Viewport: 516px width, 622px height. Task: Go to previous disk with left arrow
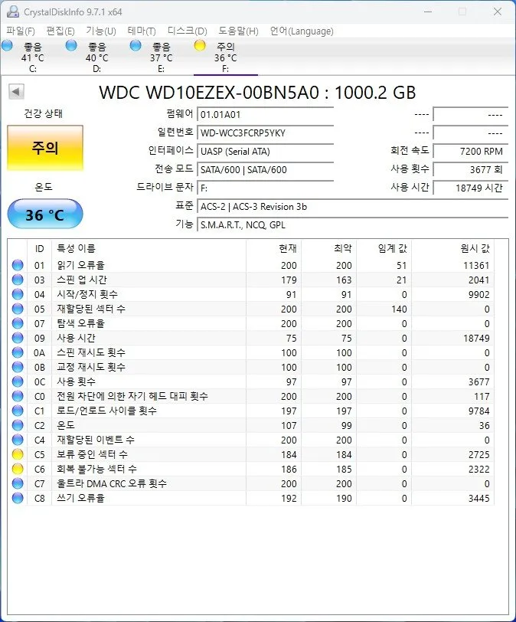pos(16,92)
